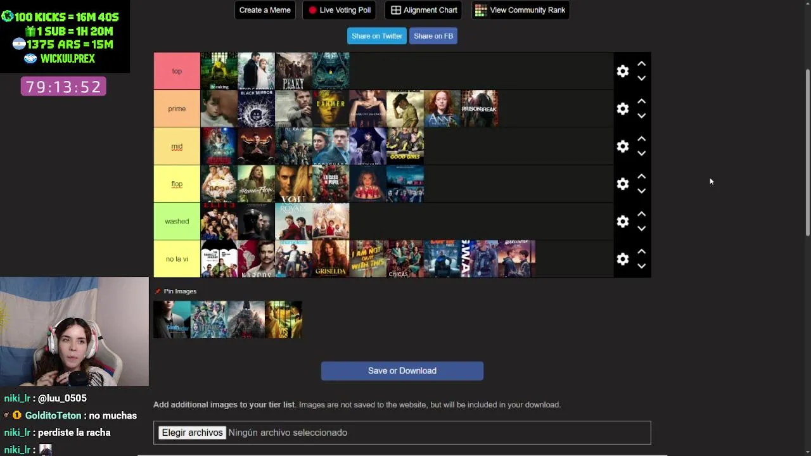Move the washed tier row up
The height and width of the screenshot is (456, 811).
click(x=641, y=214)
